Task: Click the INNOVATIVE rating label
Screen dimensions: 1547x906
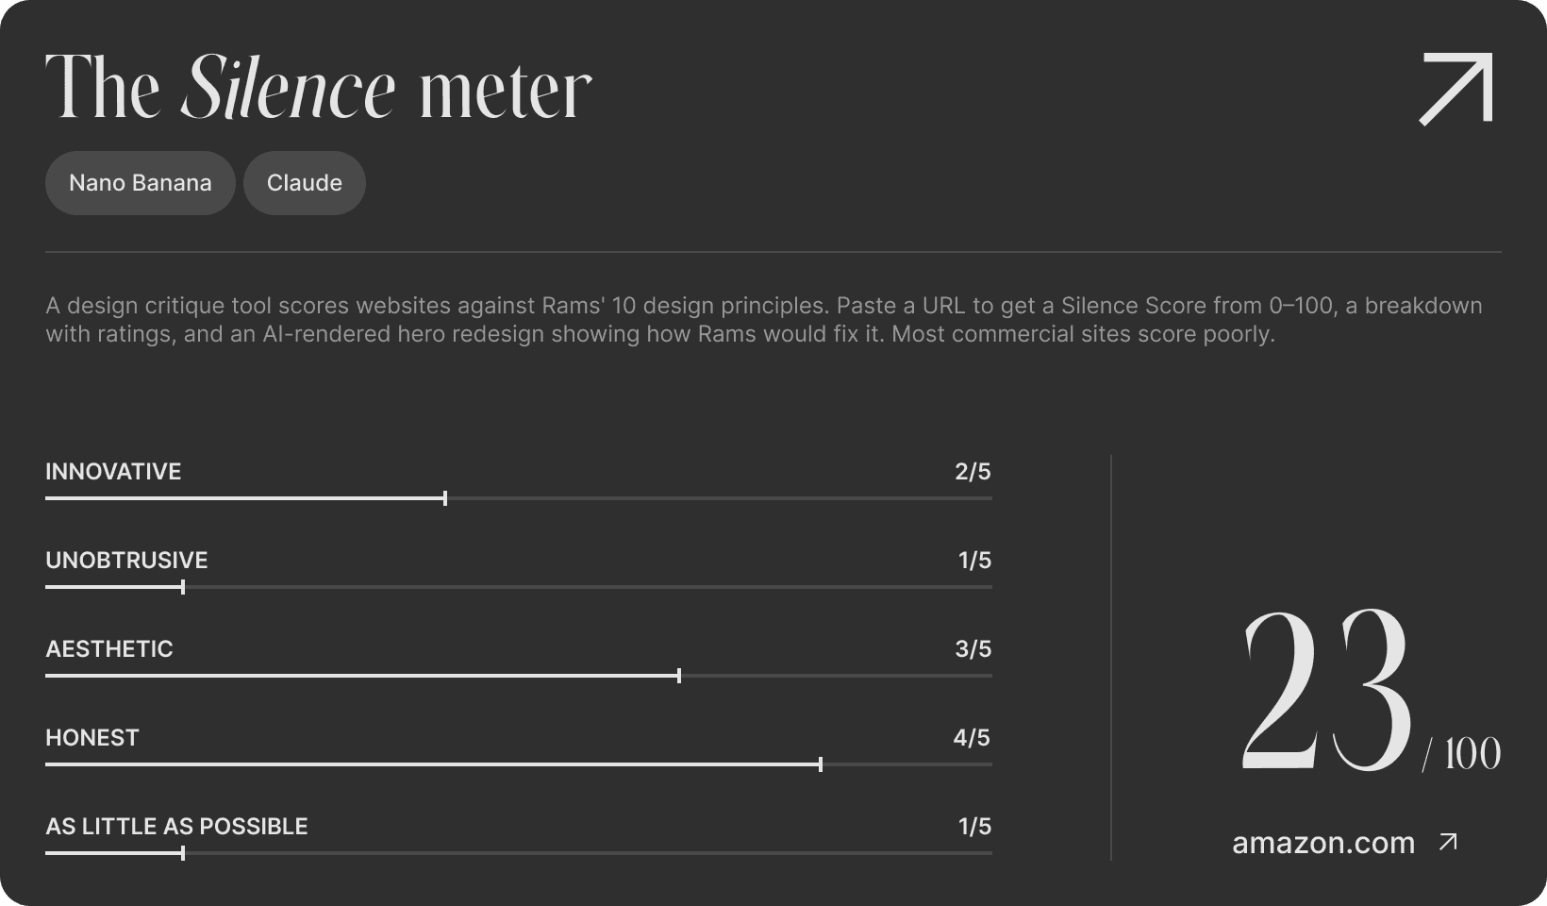Action: tap(113, 472)
